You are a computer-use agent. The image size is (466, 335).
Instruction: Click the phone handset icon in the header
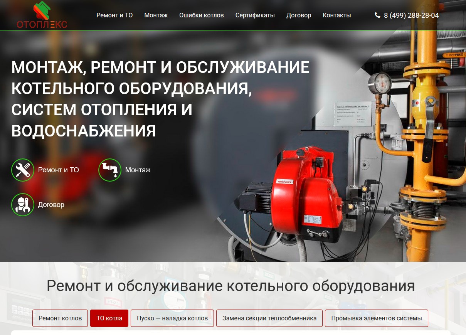(377, 15)
